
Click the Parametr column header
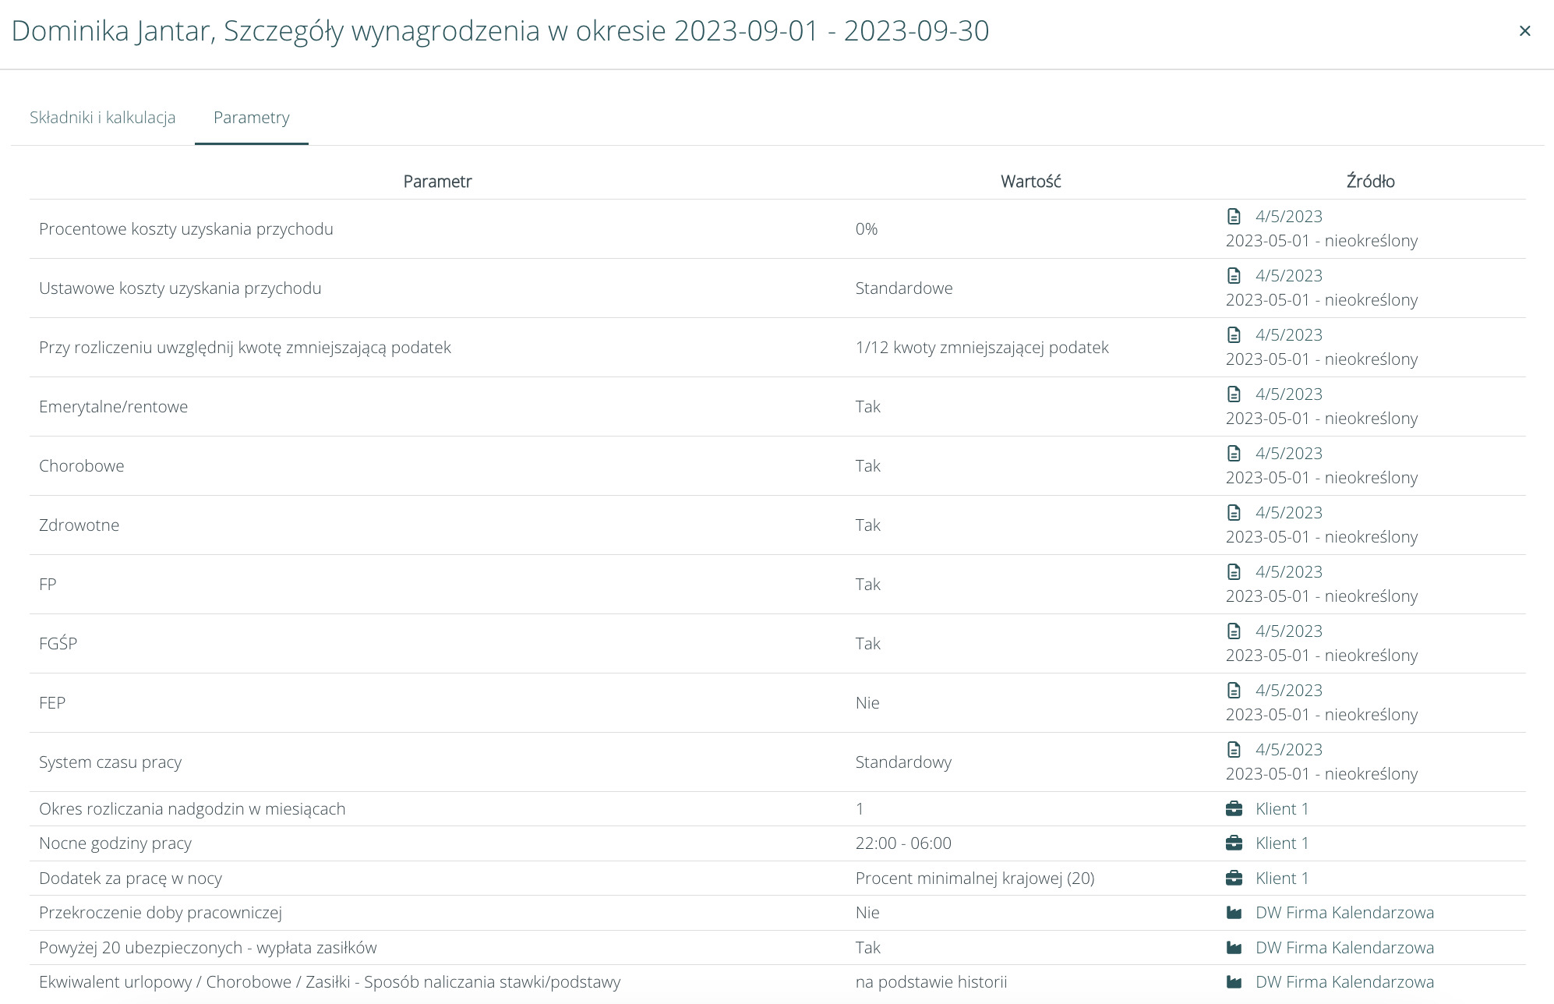(x=437, y=182)
